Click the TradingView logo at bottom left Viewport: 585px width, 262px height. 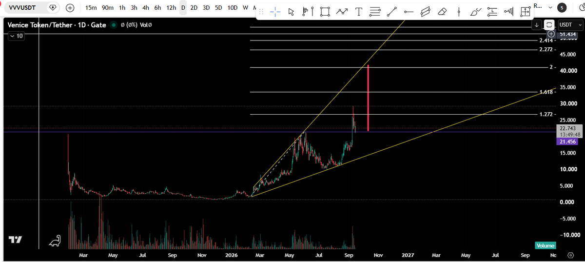[x=16, y=240]
